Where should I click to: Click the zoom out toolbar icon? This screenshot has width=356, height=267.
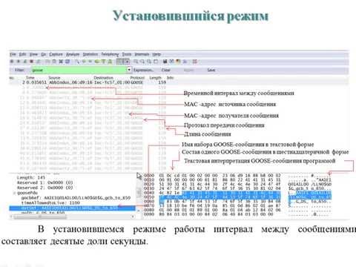pos(142,62)
